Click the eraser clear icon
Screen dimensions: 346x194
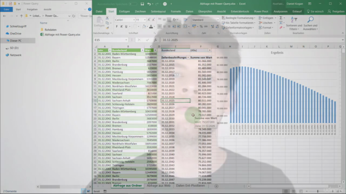coord(281,27)
